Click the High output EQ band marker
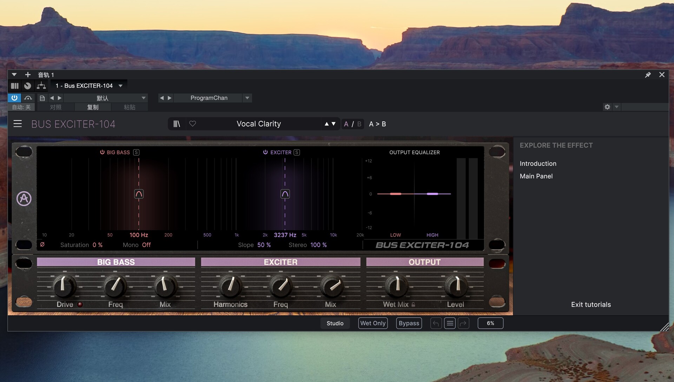Screen dimensions: 674x382 (432, 194)
